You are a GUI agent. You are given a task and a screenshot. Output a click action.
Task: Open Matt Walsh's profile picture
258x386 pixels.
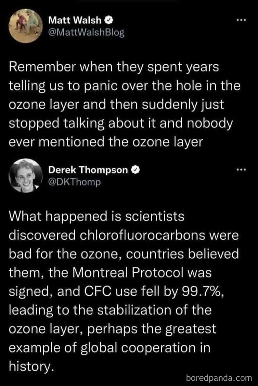coord(26,26)
